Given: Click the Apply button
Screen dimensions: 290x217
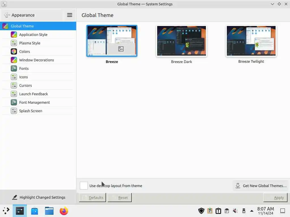Looking at the screenshot, I should [275, 198].
